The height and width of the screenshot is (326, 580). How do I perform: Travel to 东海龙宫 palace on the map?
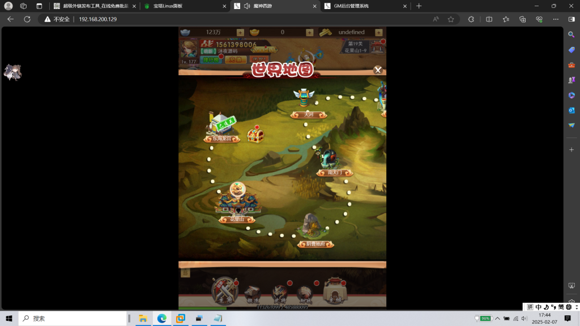click(x=221, y=126)
